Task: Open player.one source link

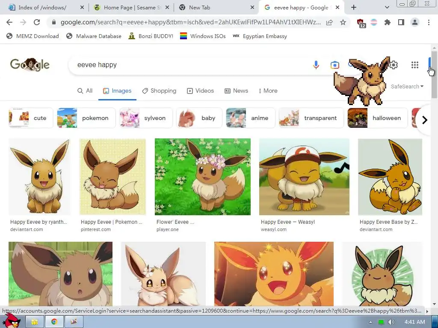Action: click(168, 229)
